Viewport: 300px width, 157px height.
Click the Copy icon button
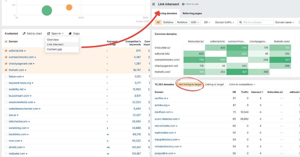coord(70,34)
